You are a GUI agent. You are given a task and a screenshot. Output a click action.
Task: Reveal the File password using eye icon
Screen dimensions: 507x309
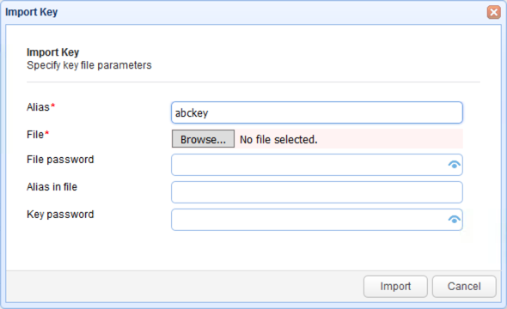tap(455, 165)
